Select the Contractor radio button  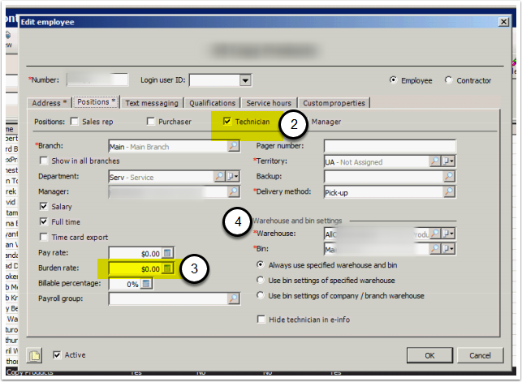(449, 80)
